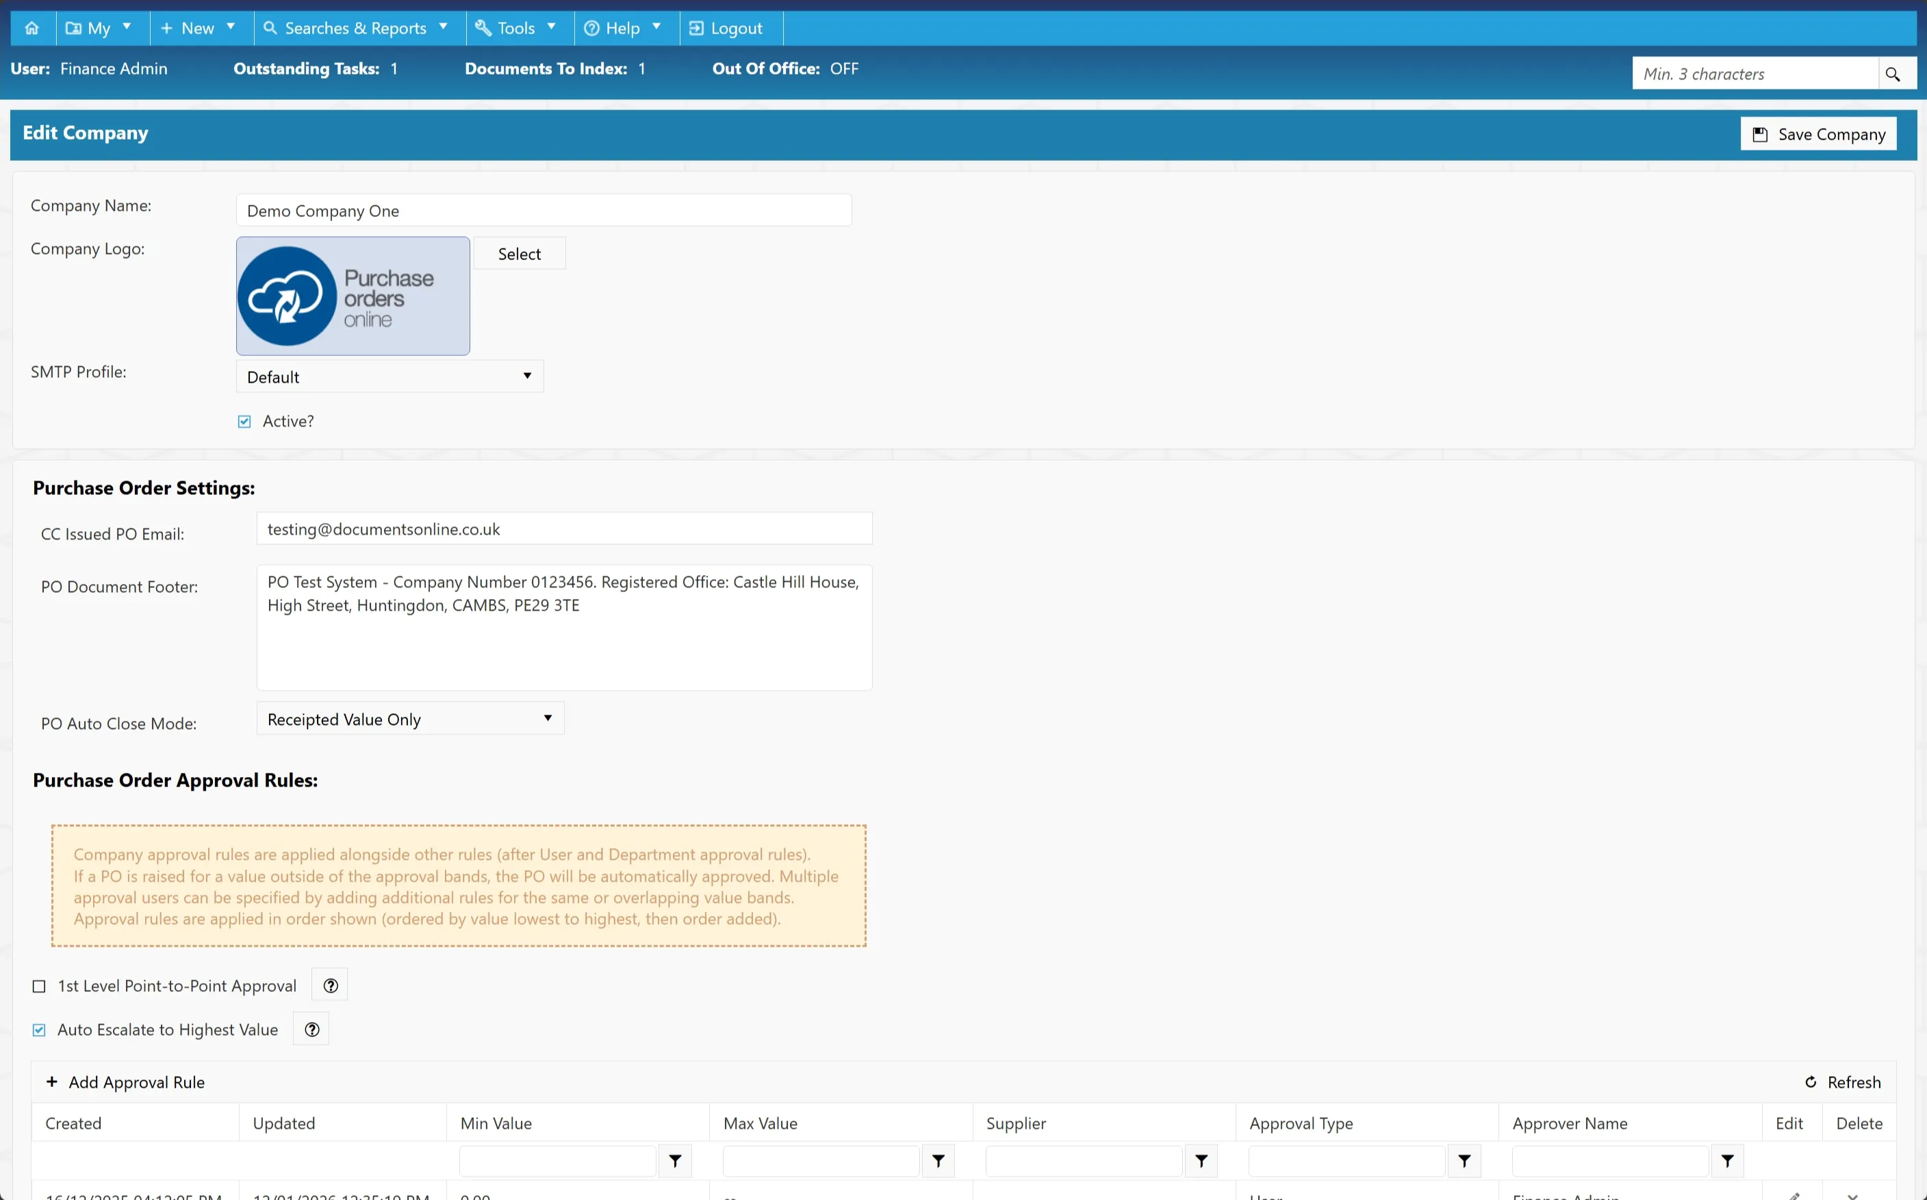Sort by Approver Name column
The image size is (1927, 1200).
pyautogui.click(x=1570, y=1123)
